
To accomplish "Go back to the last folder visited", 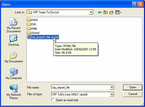I will tap(99, 12).
